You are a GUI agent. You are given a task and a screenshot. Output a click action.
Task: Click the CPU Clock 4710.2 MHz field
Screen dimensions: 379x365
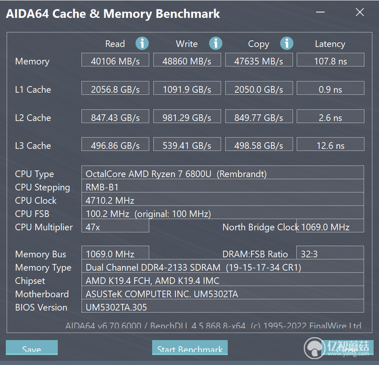click(x=223, y=199)
